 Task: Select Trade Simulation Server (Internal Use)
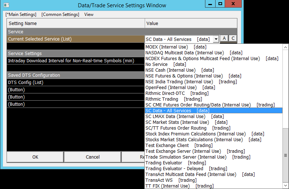[x=214, y=157]
